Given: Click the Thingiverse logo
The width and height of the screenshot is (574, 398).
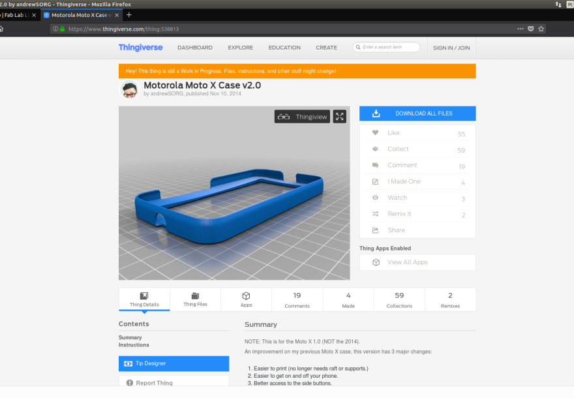Looking at the screenshot, I should click(x=141, y=48).
